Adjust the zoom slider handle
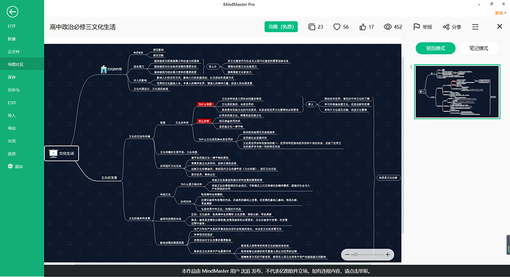 point(355,255)
